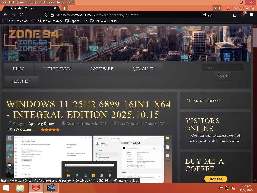
Task: Expand the list all tabs dropdown
Action: point(217,8)
